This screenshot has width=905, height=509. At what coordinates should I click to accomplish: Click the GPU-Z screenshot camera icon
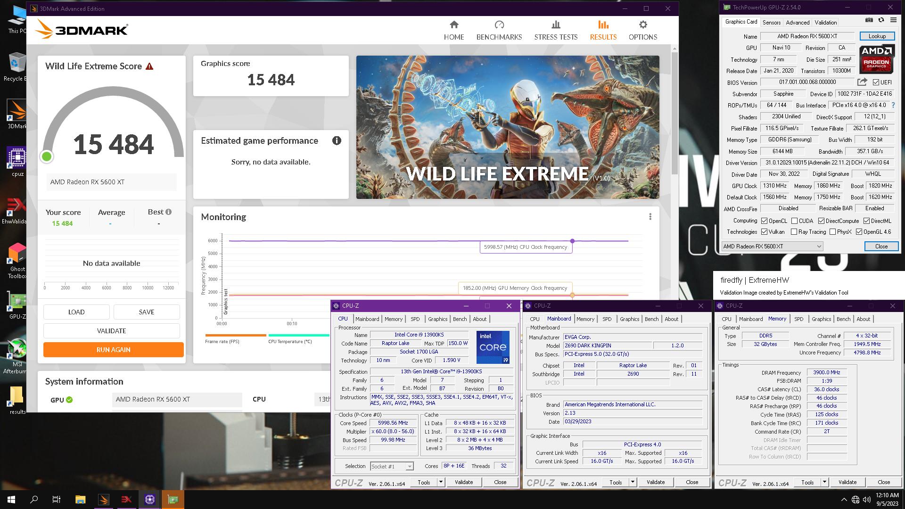click(x=869, y=20)
